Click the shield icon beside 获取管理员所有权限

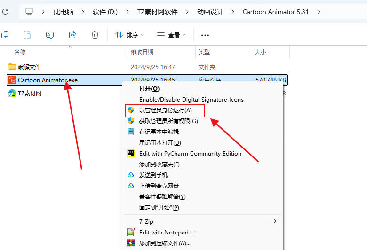pyautogui.click(x=131, y=121)
